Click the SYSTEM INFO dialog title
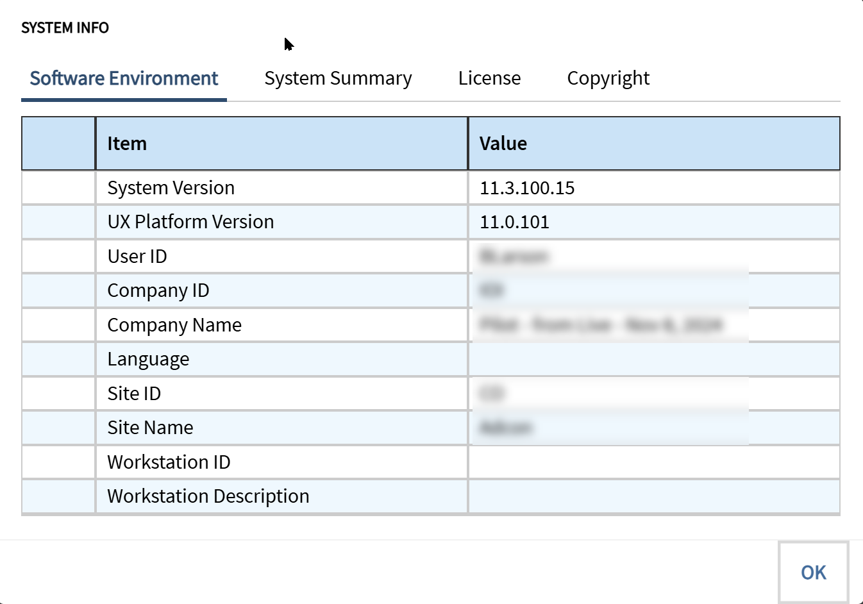This screenshot has width=863, height=604. point(65,28)
